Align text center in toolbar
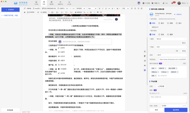Viewport: 190px width, 113px height. point(135,9)
